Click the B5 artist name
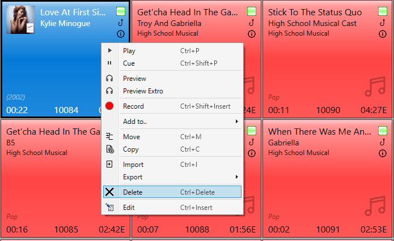Viewport: 394px width, 241px height. [11, 143]
